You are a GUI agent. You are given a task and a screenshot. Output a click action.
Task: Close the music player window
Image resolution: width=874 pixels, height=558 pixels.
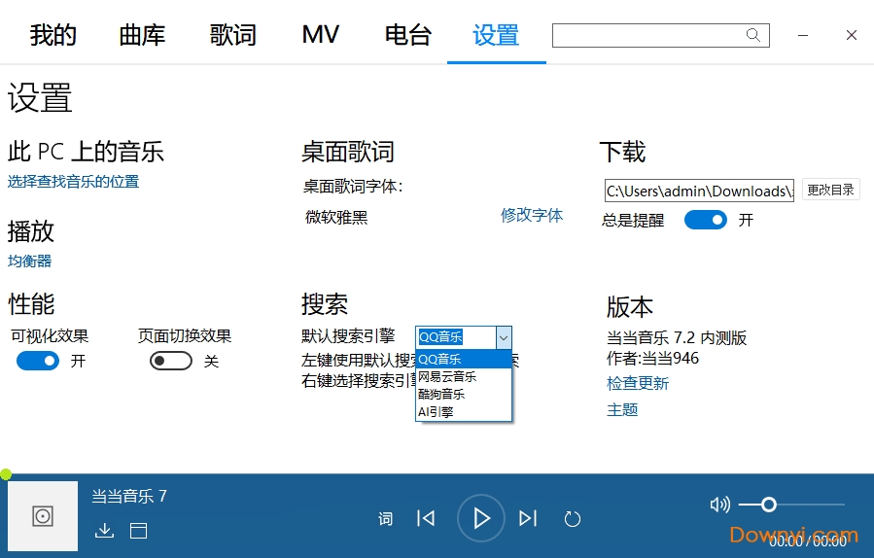[x=851, y=35]
